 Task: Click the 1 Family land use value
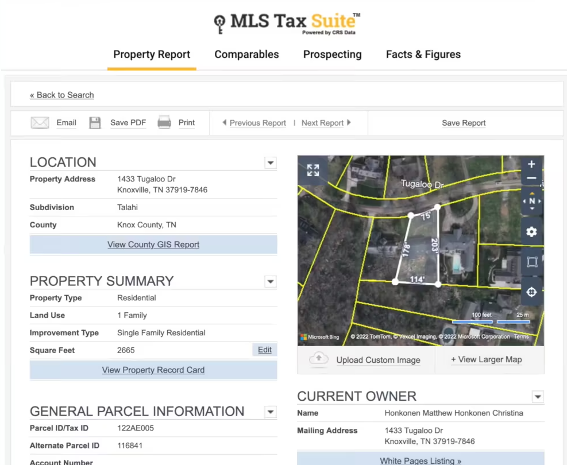tap(132, 315)
